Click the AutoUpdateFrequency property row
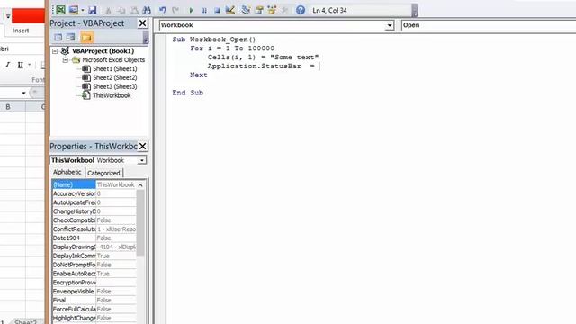Image resolution: width=576 pixels, height=324 pixels. (x=94, y=202)
